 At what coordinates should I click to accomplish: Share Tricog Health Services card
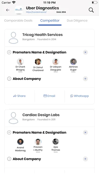[19, 96]
